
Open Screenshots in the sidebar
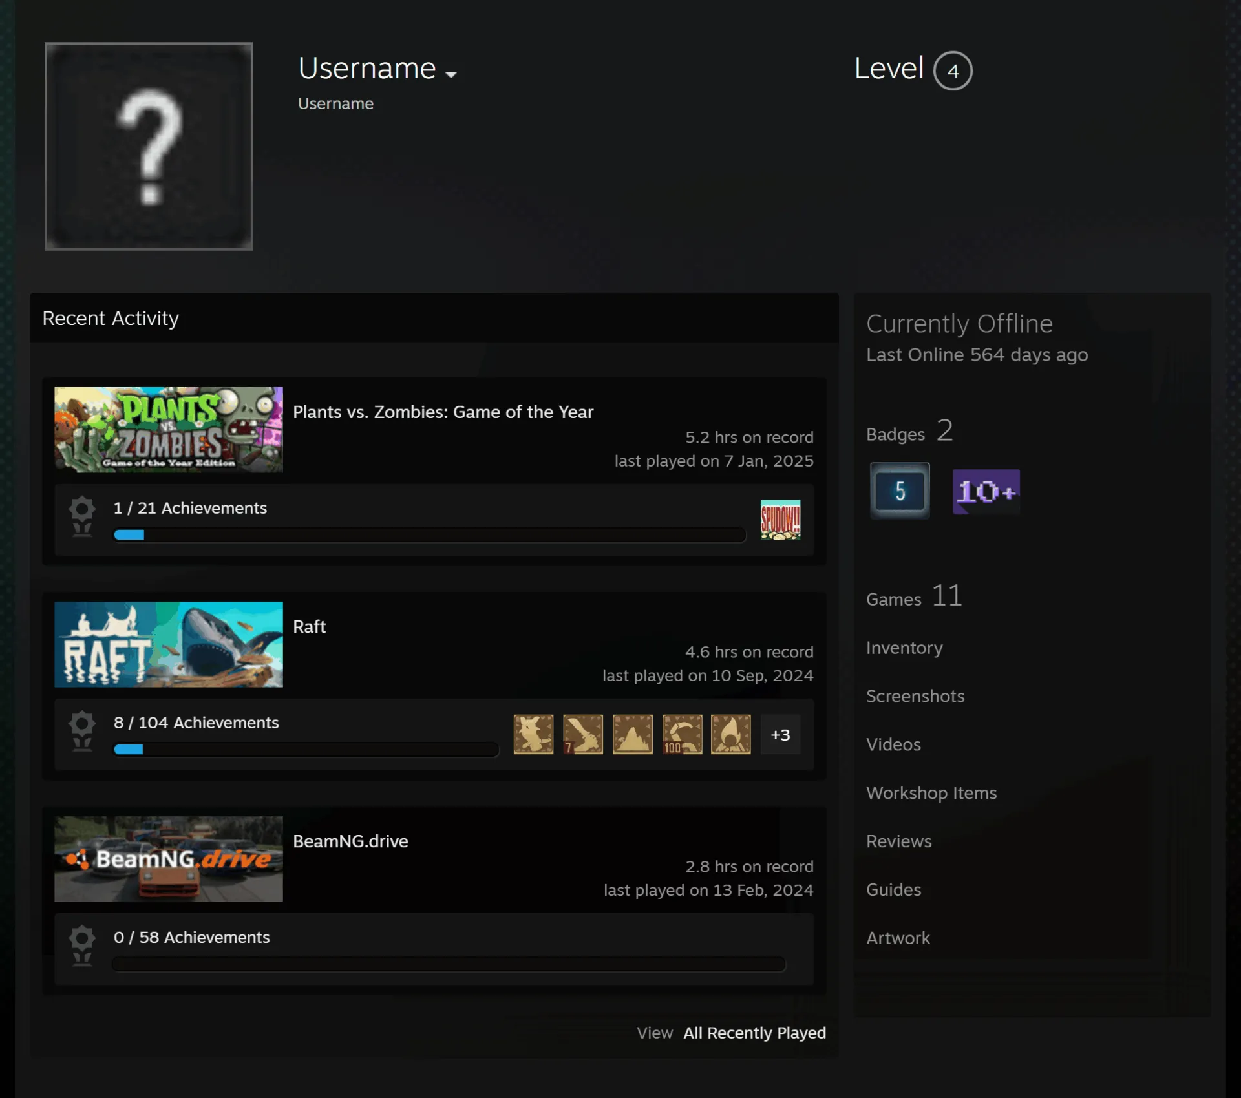click(x=915, y=696)
